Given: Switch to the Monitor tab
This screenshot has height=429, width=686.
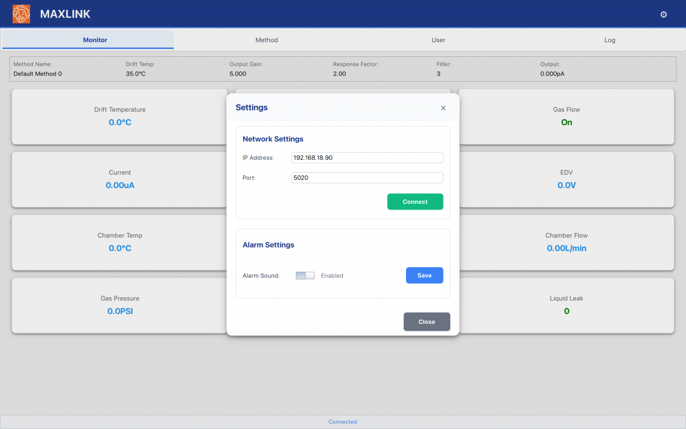Looking at the screenshot, I should coord(94,40).
